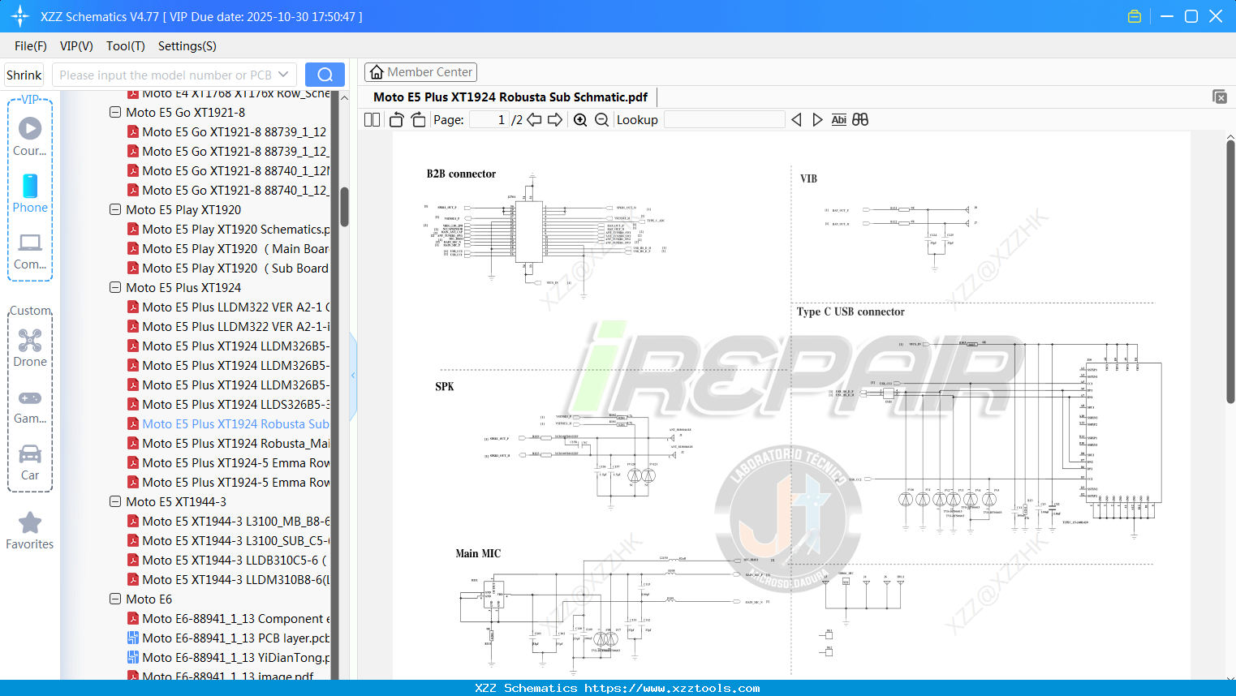Open PDF icon of Moto E5 Play XT1920 Schematics
The height and width of the screenshot is (696, 1236).
(133, 230)
